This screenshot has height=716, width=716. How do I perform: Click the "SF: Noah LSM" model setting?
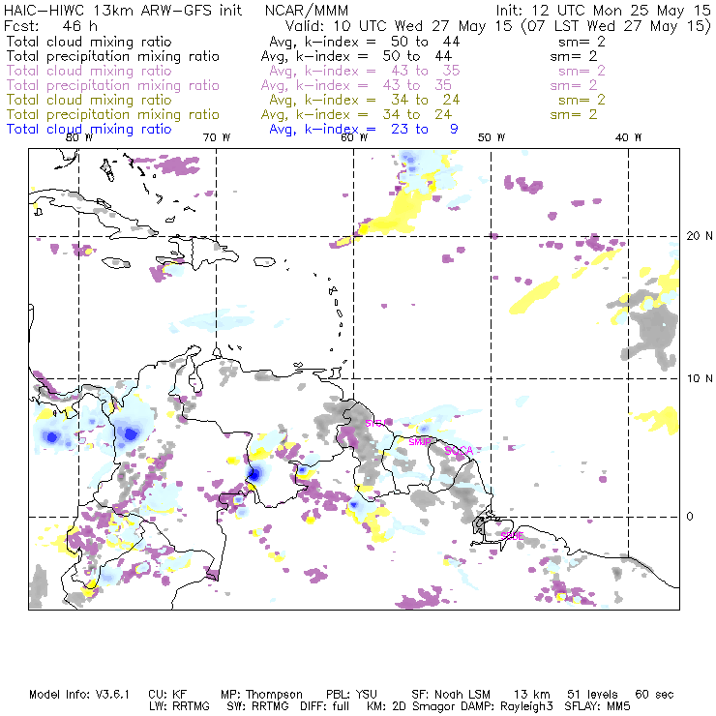pyautogui.click(x=451, y=695)
